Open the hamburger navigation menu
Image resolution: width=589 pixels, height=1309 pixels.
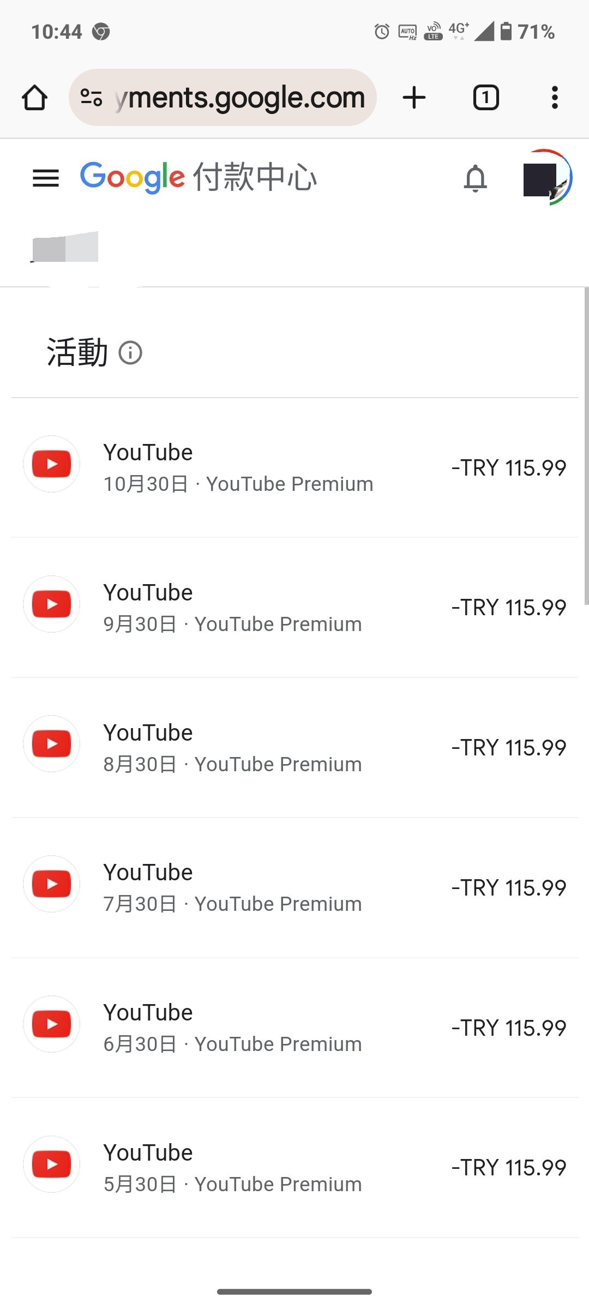46,178
